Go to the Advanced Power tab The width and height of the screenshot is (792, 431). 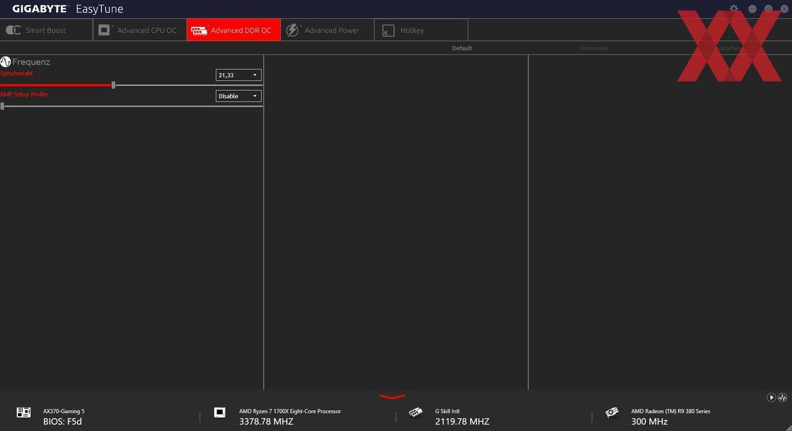[327, 30]
